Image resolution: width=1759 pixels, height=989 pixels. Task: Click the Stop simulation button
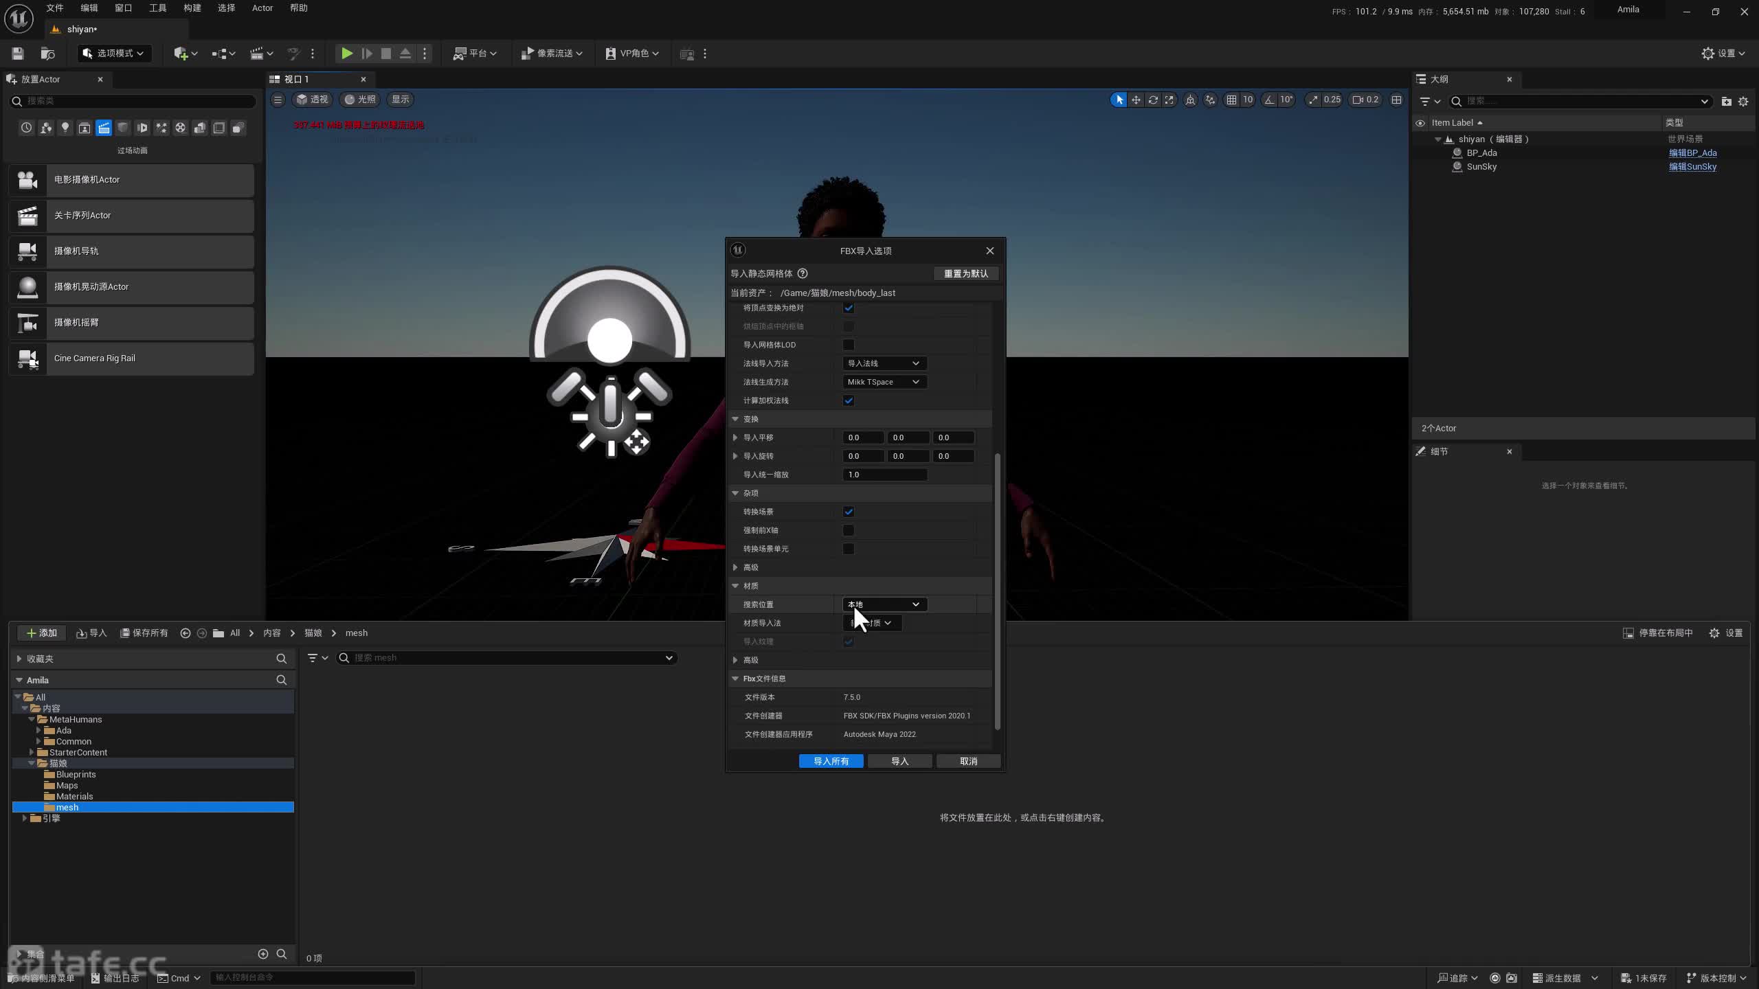pyautogui.click(x=386, y=54)
